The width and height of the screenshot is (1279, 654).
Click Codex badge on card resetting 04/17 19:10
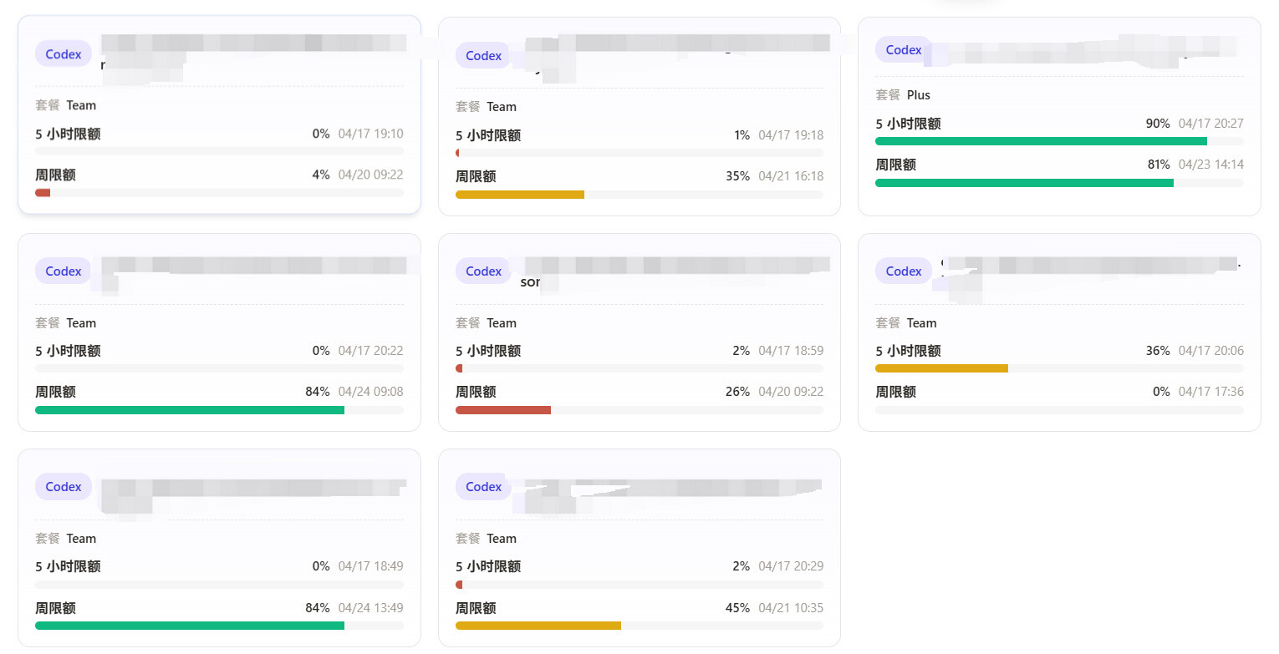point(63,54)
